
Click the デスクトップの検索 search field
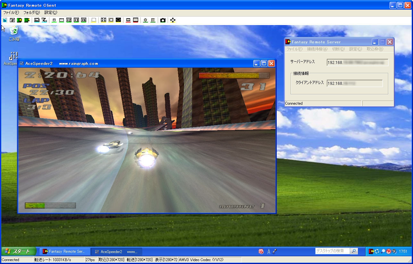point(333,251)
